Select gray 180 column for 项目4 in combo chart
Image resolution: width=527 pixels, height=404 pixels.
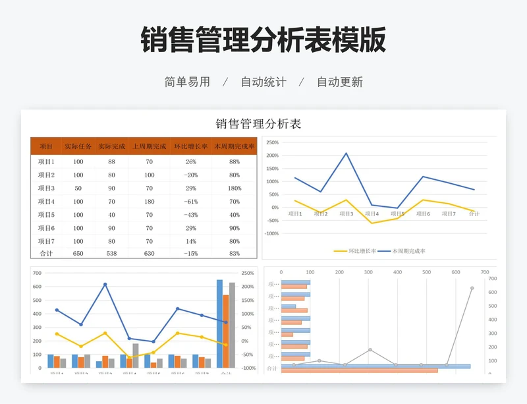click(136, 356)
